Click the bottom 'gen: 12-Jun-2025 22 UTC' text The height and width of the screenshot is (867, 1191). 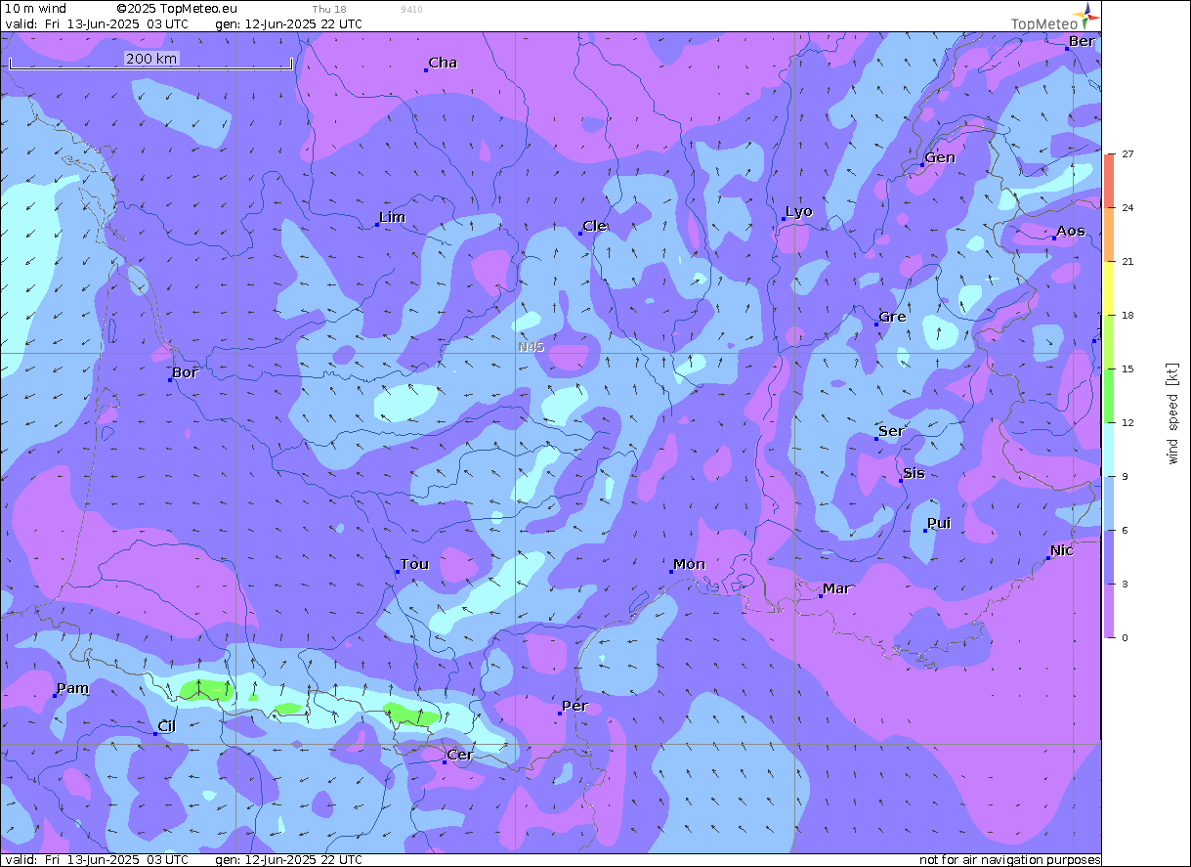pos(288,860)
